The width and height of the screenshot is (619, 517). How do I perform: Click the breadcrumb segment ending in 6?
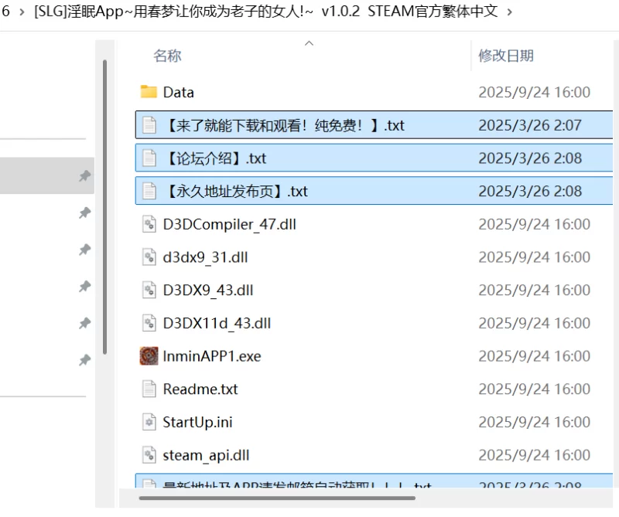coord(5,12)
